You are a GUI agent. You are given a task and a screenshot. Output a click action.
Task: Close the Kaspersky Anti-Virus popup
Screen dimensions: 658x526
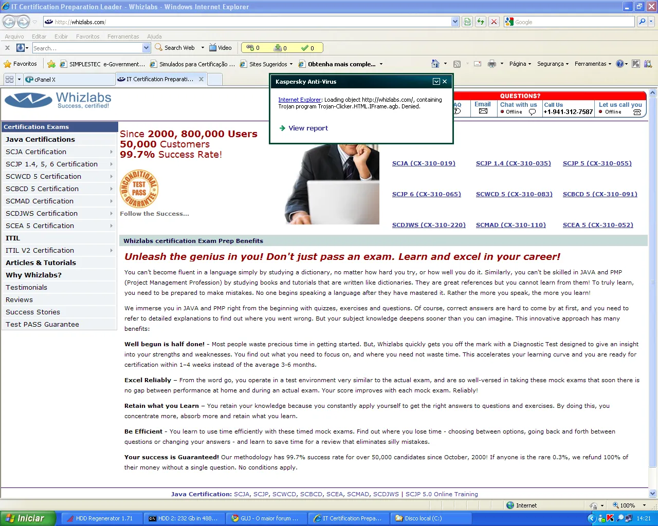point(445,82)
